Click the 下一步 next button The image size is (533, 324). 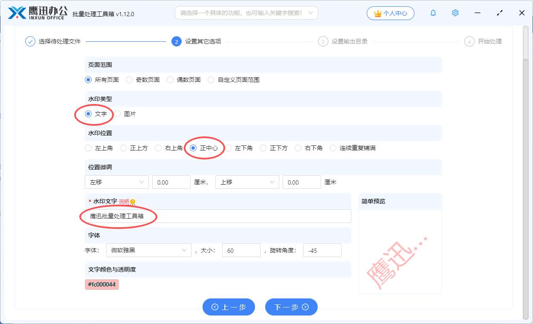click(291, 307)
